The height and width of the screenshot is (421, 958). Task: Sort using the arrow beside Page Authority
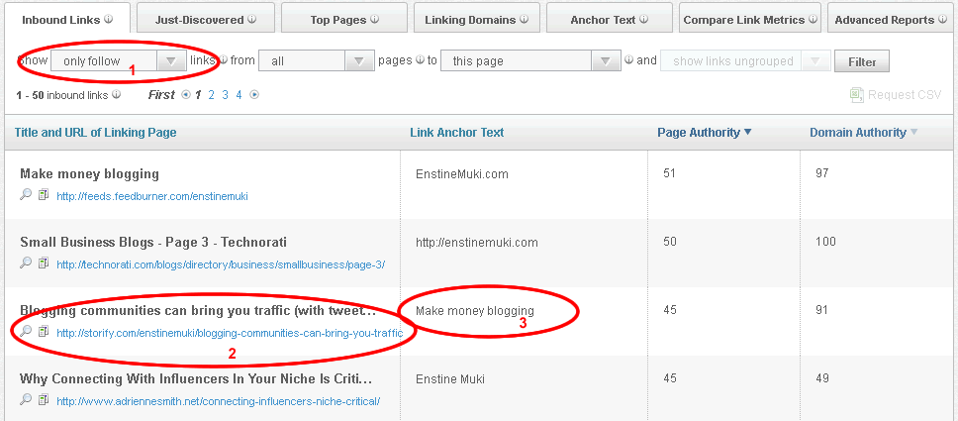pos(748,132)
